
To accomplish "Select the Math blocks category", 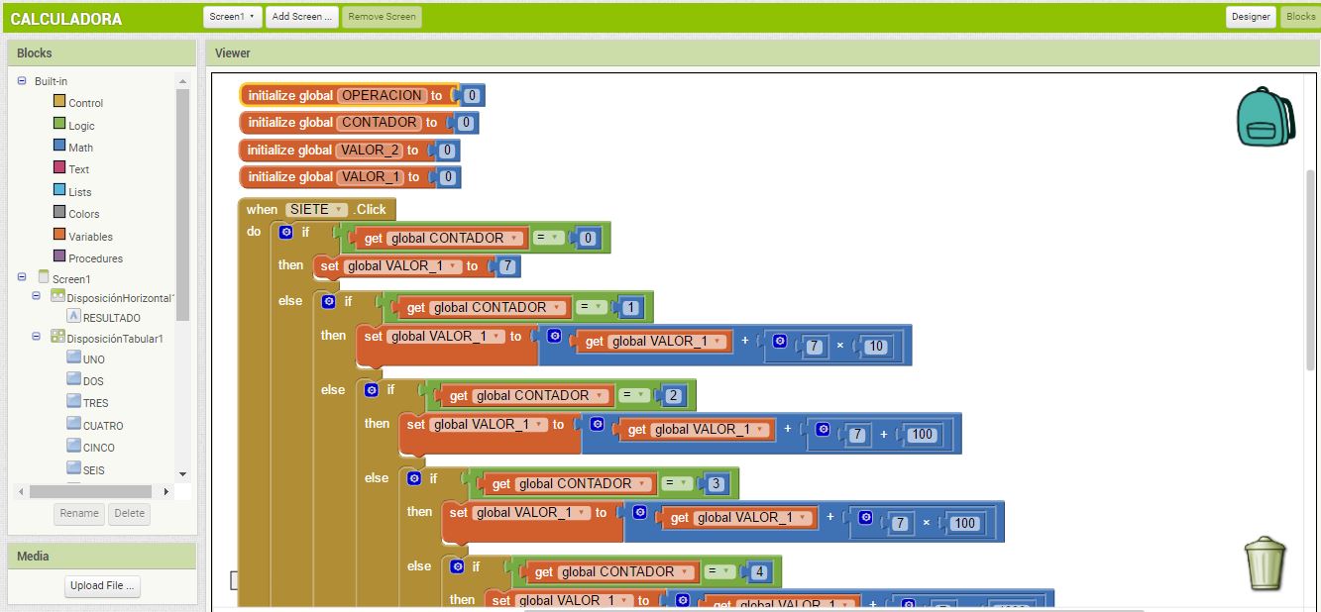I will (80, 148).
